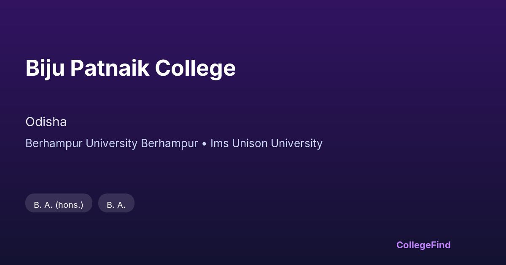This screenshot has height=265, width=506.
Task: Click the word "Patnaik" in the title
Action: (x=110, y=68)
